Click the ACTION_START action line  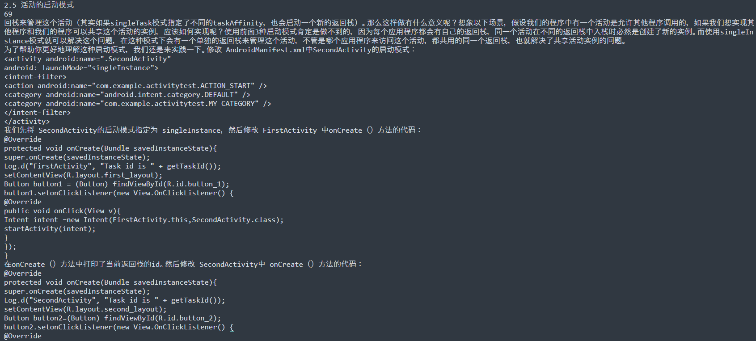pyautogui.click(x=135, y=85)
